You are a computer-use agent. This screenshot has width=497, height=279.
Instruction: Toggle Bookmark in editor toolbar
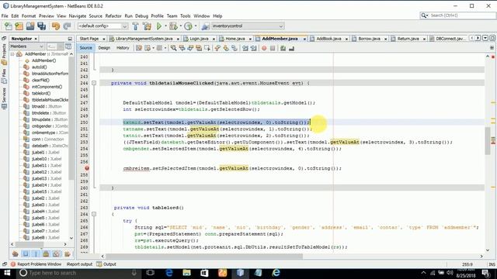click(x=235, y=48)
